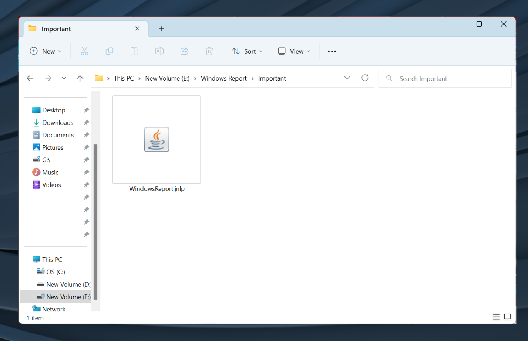
Task: Click the folder icon in address bar
Action: coord(99,78)
